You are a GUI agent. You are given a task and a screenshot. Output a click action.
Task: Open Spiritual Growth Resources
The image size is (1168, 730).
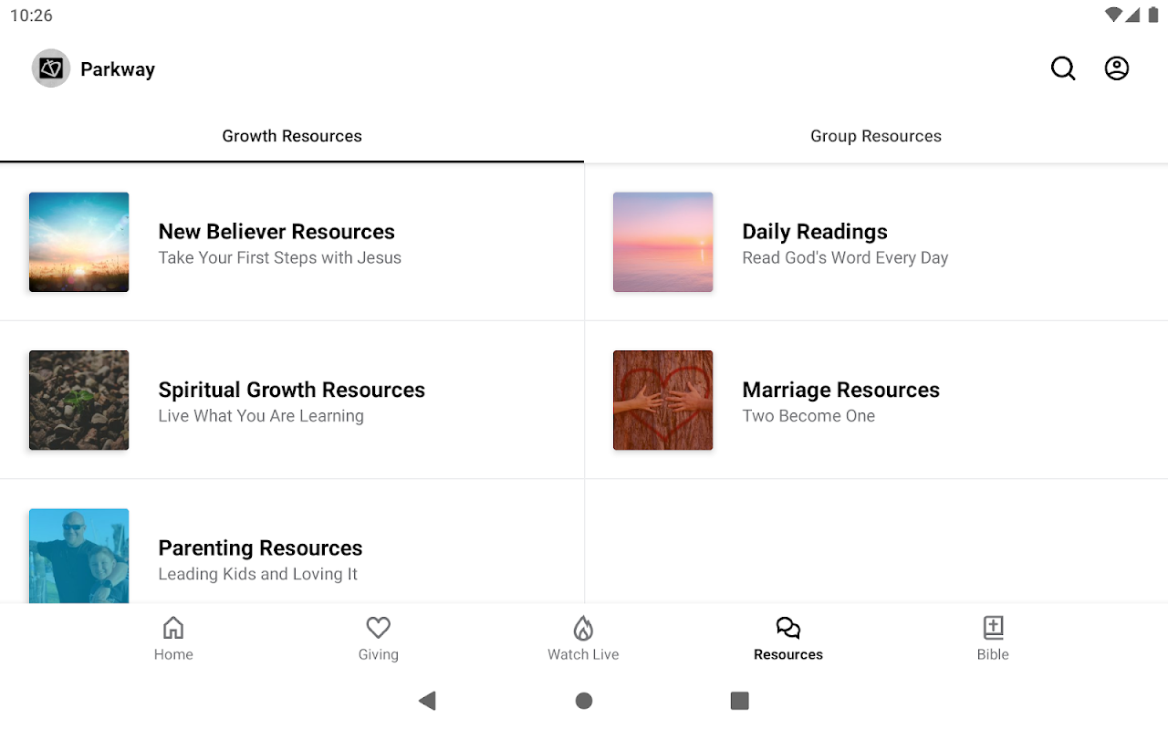point(291,401)
